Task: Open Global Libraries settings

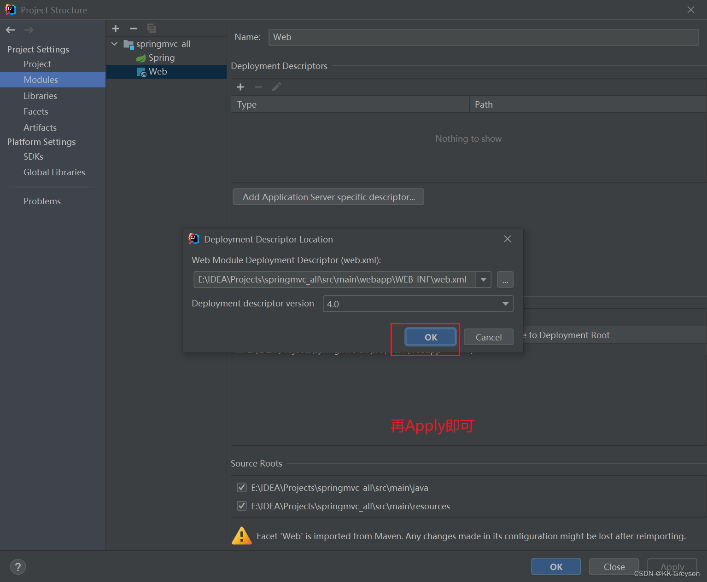Action: click(x=54, y=172)
